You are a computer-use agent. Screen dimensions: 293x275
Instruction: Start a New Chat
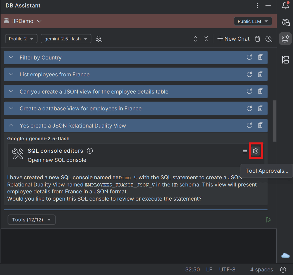233,39
